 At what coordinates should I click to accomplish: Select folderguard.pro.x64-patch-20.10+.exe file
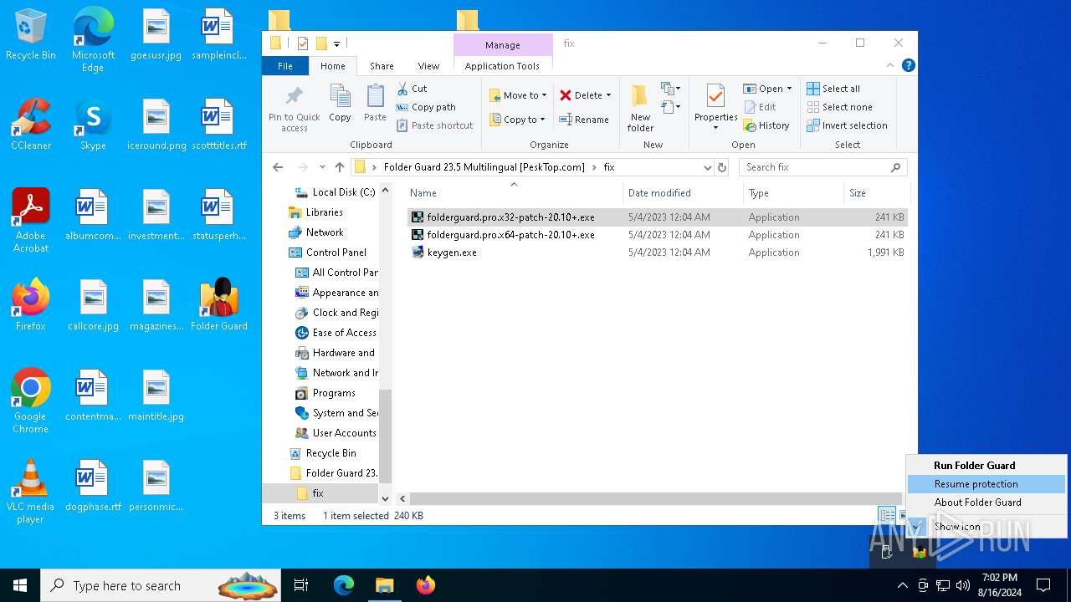[658, 235]
